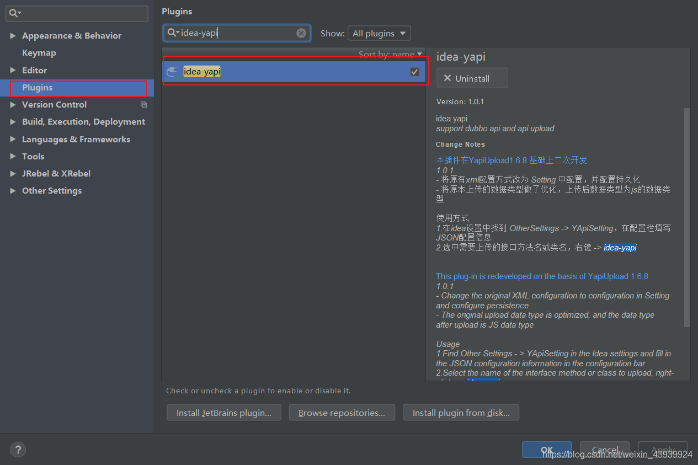Click 'Version: 1.0.1' text

pos(460,102)
